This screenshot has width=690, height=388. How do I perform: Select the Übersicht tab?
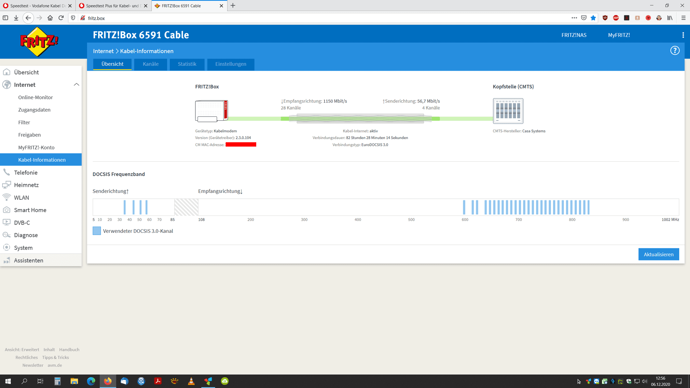pos(112,64)
